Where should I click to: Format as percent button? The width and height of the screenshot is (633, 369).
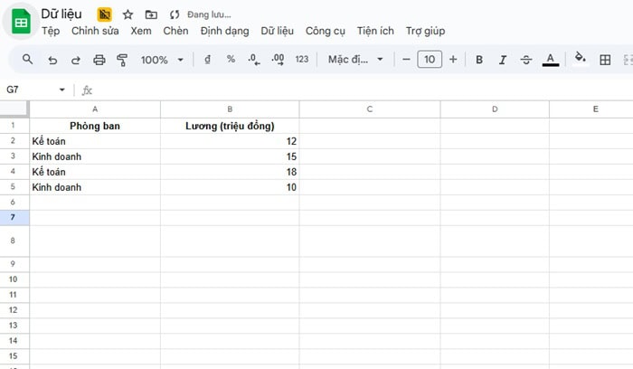click(231, 60)
